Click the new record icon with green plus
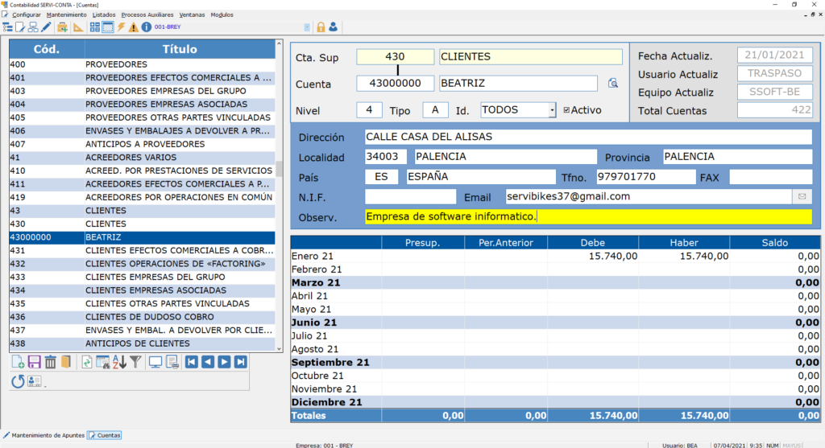This screenshot has height=448, width=825. pos(18,363)
